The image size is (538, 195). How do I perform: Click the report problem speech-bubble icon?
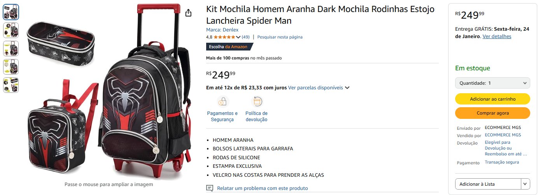(x=210, y=188)
